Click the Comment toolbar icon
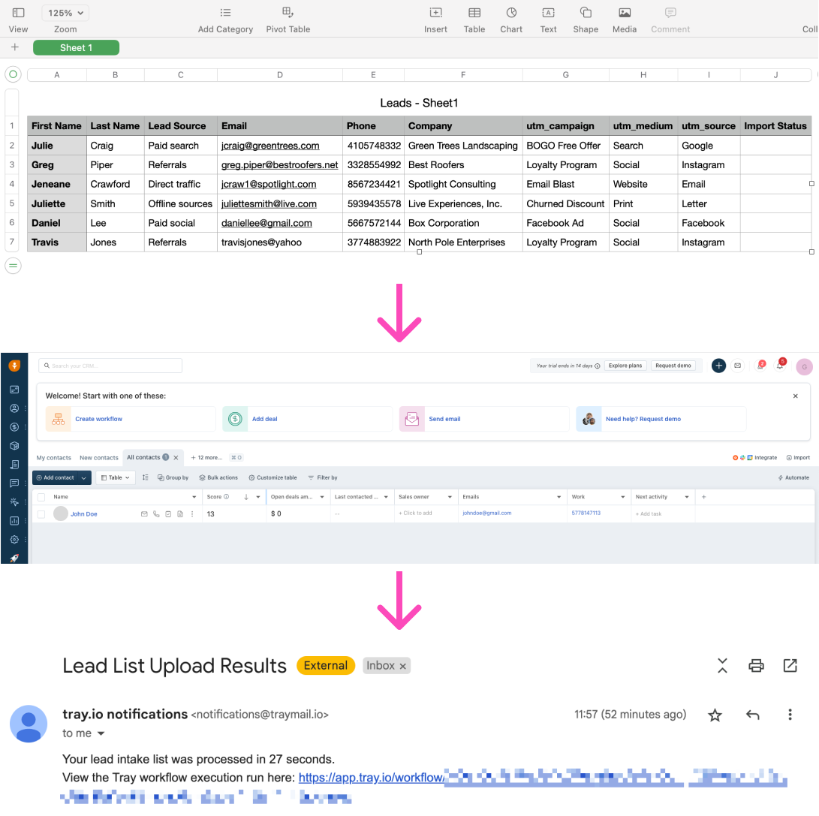The width and height of the screenshot is (819, 816). coord(670,13)
